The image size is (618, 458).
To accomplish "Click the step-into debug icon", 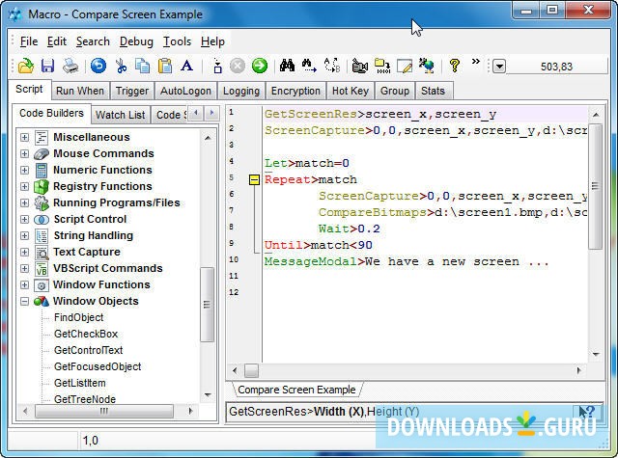I will (217, 66).
